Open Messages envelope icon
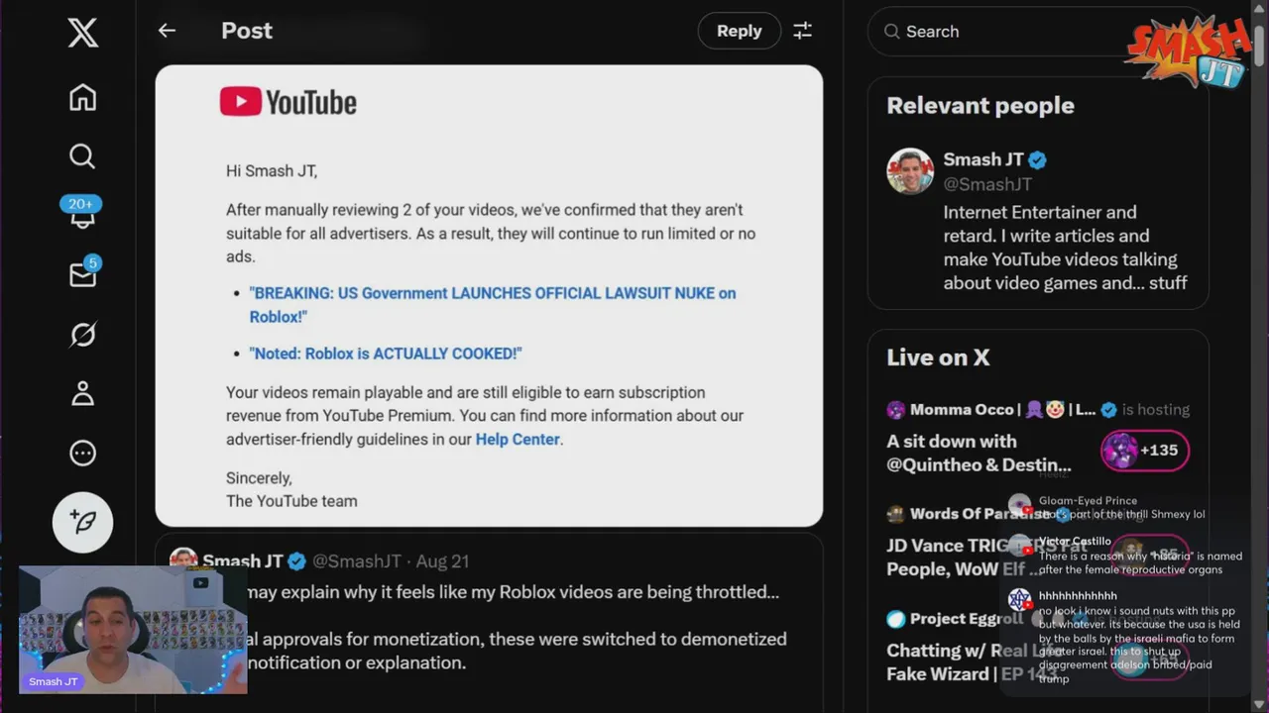 click(x=83, y=274)
